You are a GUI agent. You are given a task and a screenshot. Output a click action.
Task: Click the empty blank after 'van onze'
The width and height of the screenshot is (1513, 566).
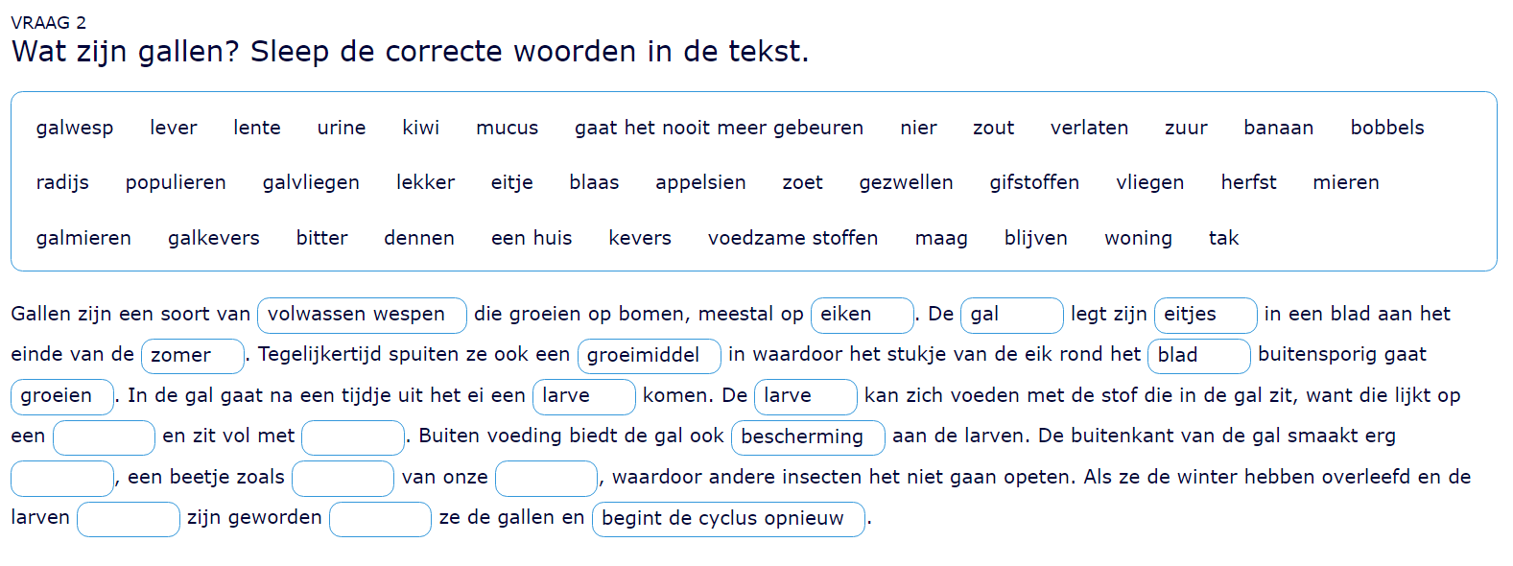coord(546,478)
